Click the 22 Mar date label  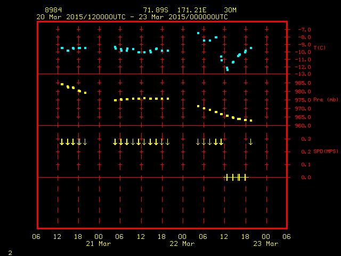pos(182,244)
